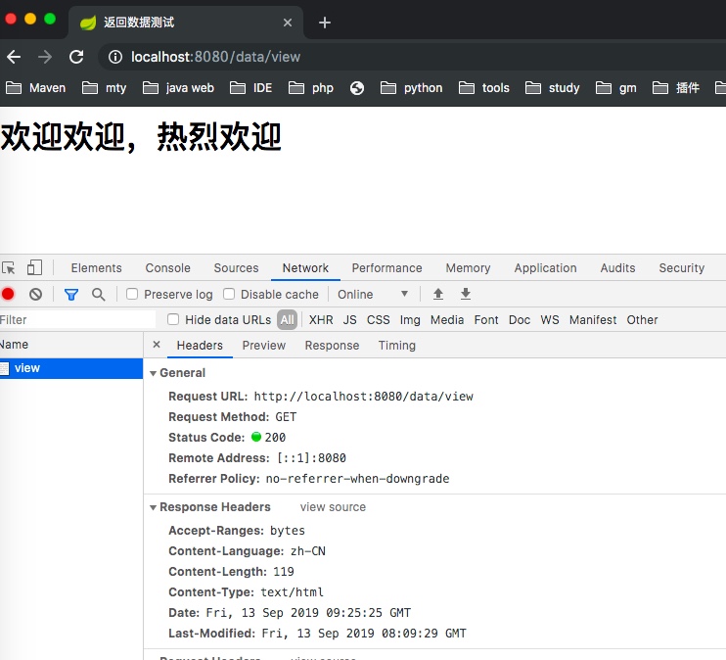The image size is (726, 660).
Task: Toggle the network filter funnel icon
Action: tap(70, 294)
